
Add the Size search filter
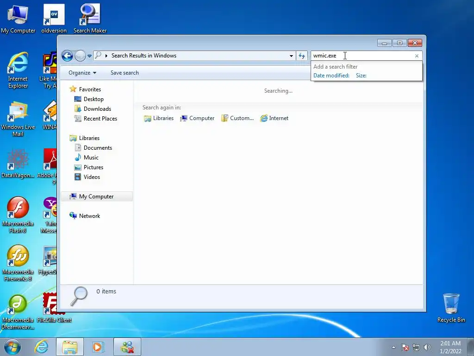pos(361,76)
